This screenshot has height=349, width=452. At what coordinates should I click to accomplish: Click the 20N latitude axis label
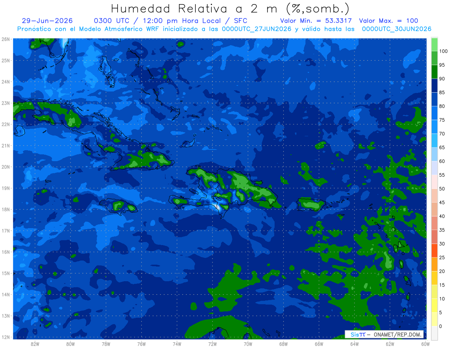point(6,167)
